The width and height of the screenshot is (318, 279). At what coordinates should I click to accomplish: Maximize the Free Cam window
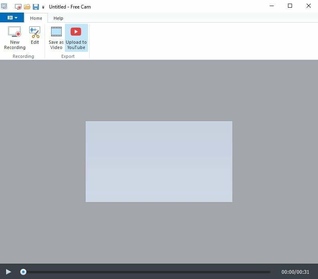(290, 6)
